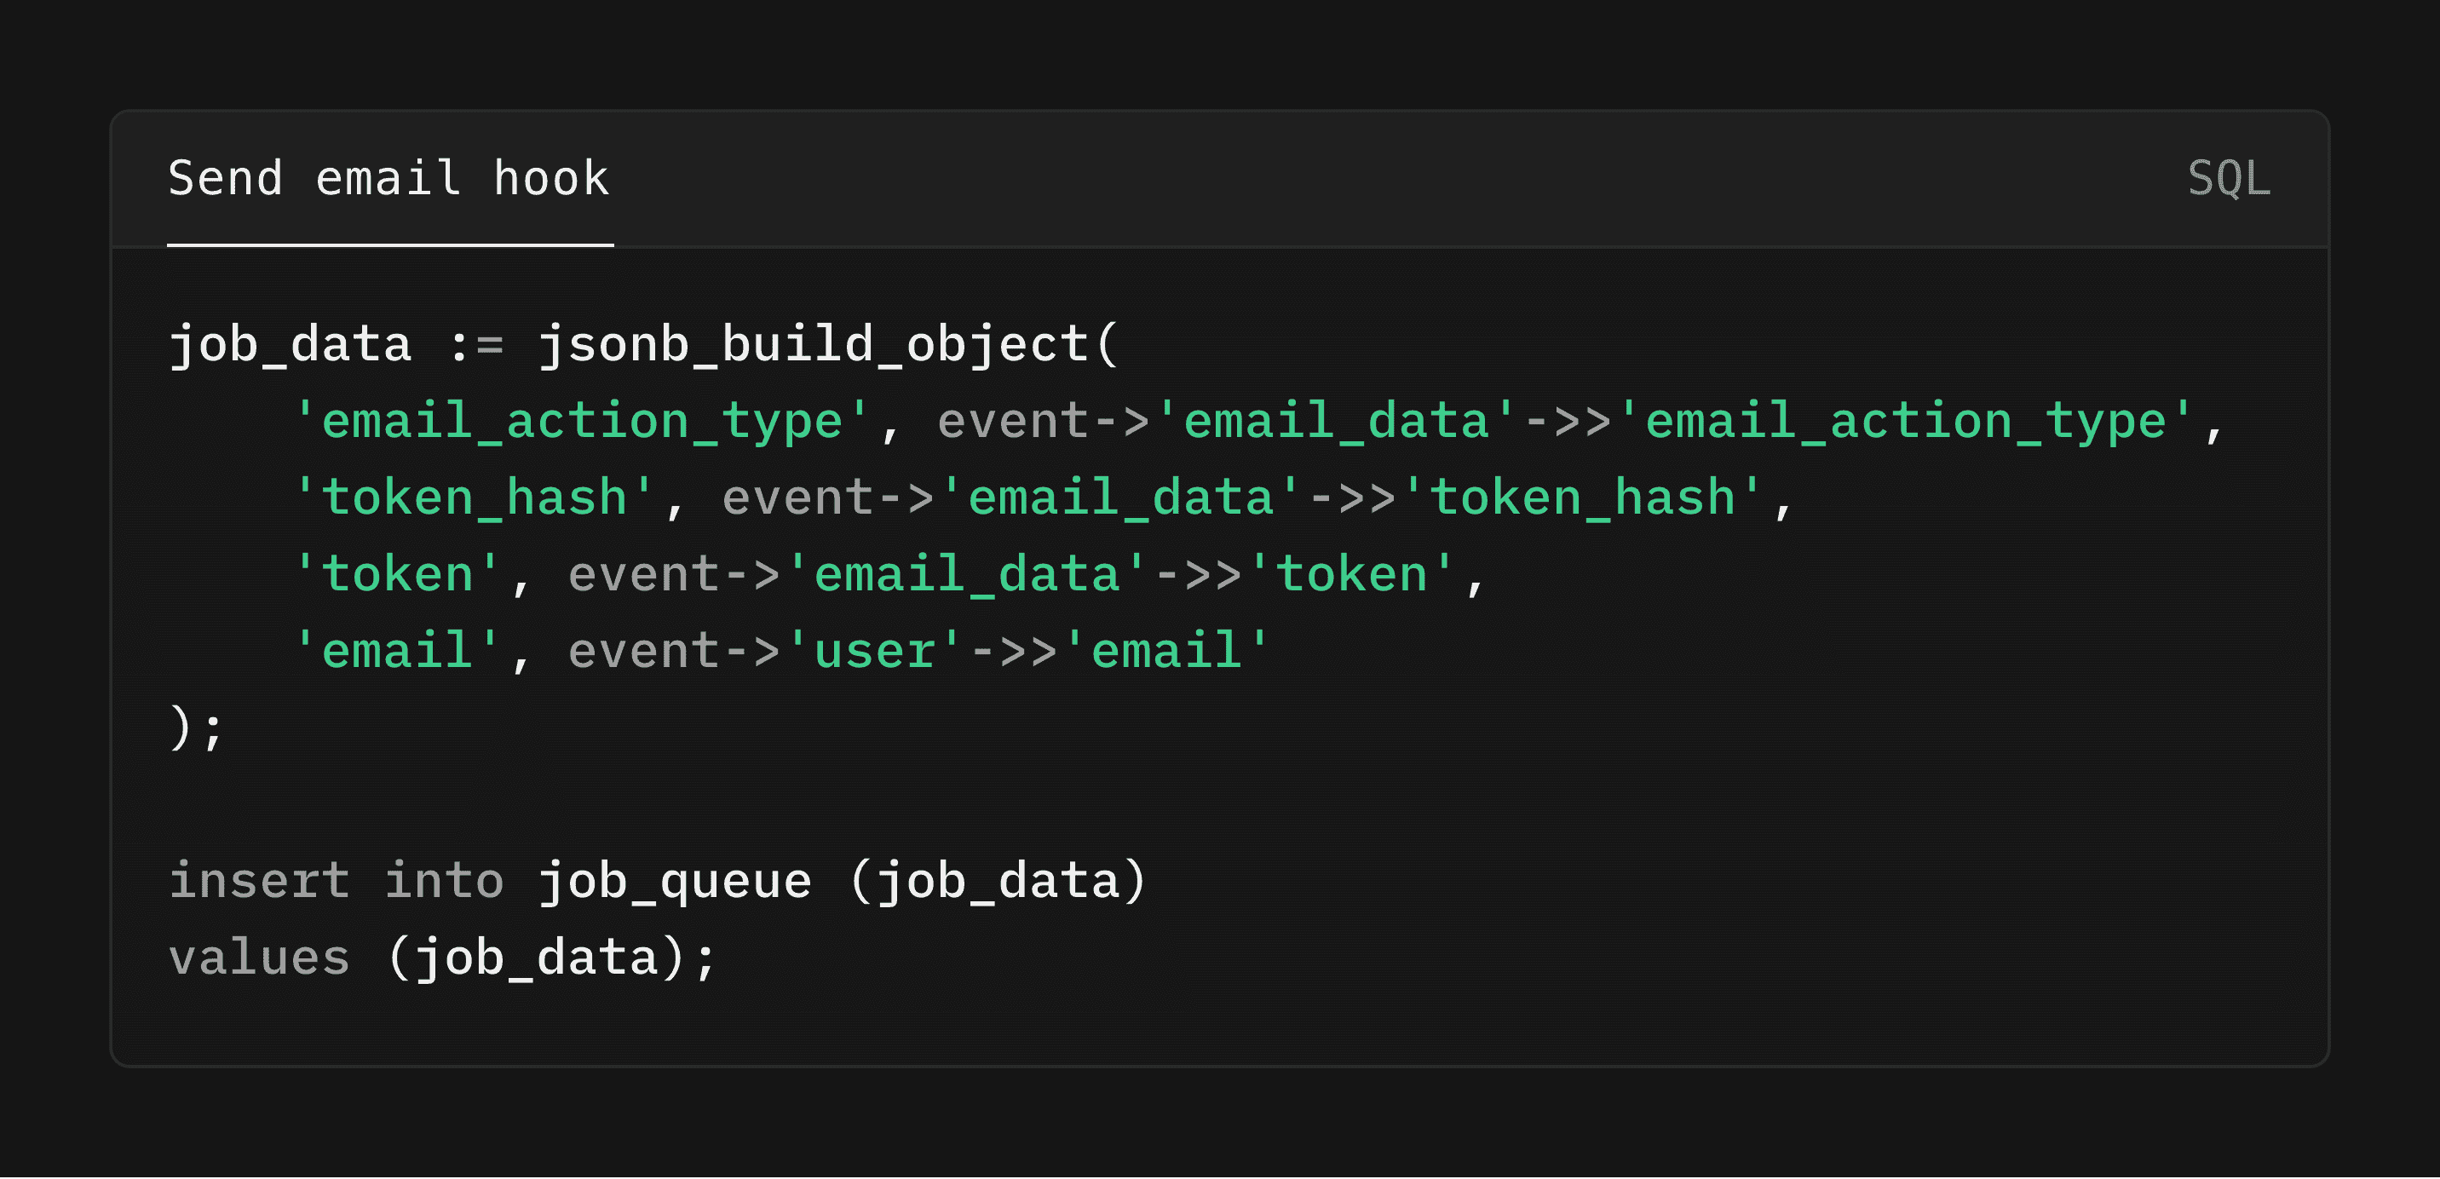Select the "Send email hook" tab

click(x=389, y=179)
